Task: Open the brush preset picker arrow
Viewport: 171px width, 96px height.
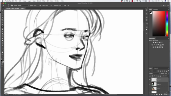Action: pos(10,5)
